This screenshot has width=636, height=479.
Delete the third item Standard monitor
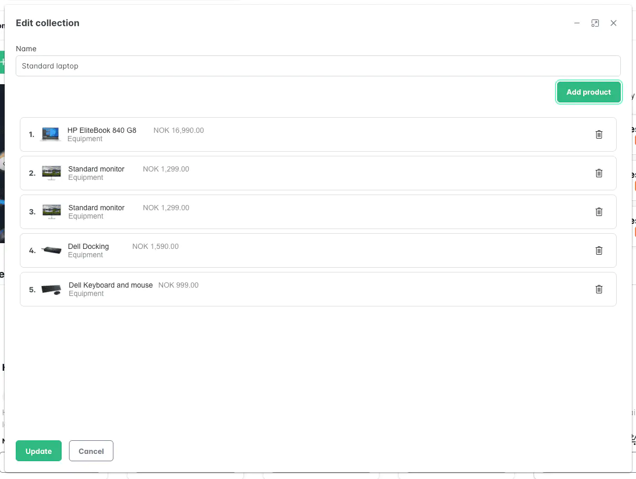tap(599, 212)
